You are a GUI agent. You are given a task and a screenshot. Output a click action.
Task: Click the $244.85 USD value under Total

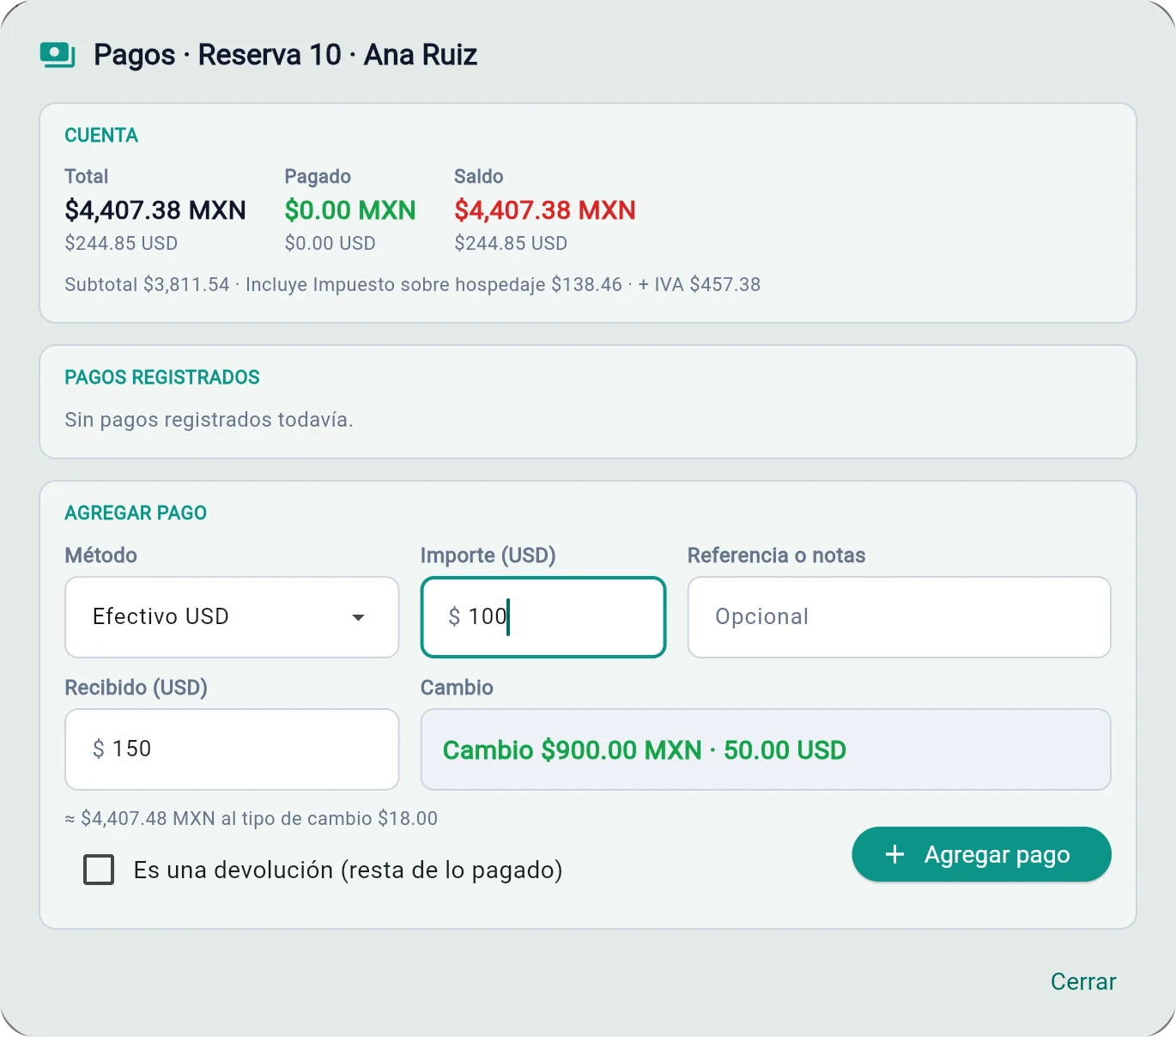(x=121, y=244)
